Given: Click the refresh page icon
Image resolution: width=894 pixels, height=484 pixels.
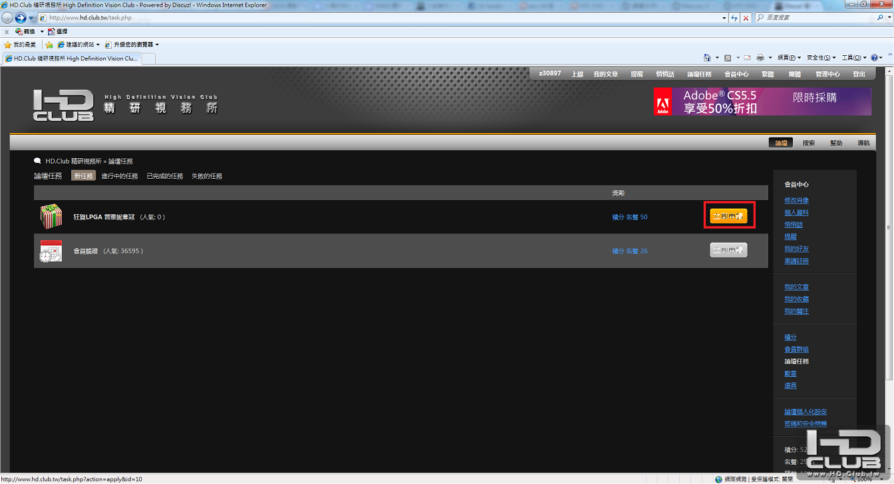Looking at the screenshot, I should [734, 18].
